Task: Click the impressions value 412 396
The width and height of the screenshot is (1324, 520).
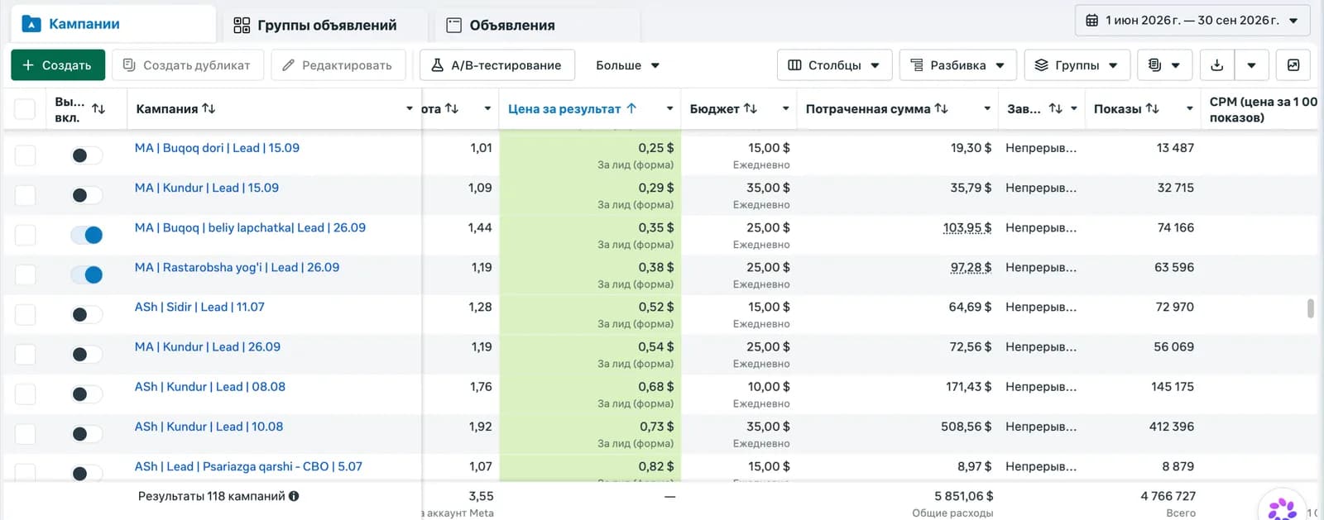Action: pos(1171,427)
